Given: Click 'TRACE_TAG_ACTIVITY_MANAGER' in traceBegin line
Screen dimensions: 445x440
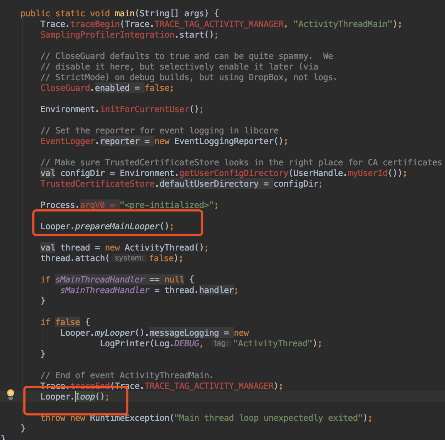Looking at the screenshot, I should point(219,24).
